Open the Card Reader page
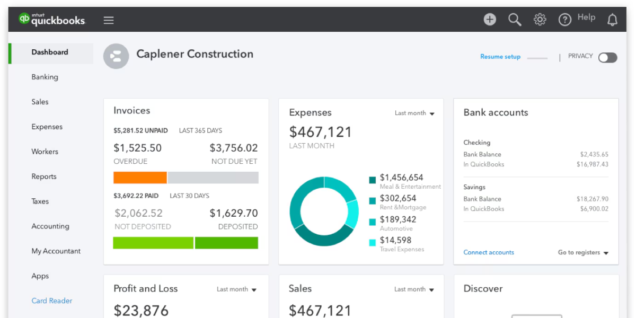The image size is (636, 318). [x=51, y=301]
